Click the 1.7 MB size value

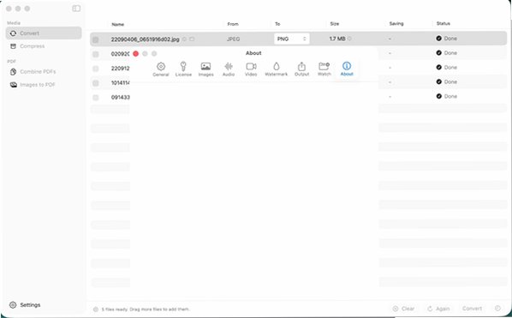coord(337,39)
